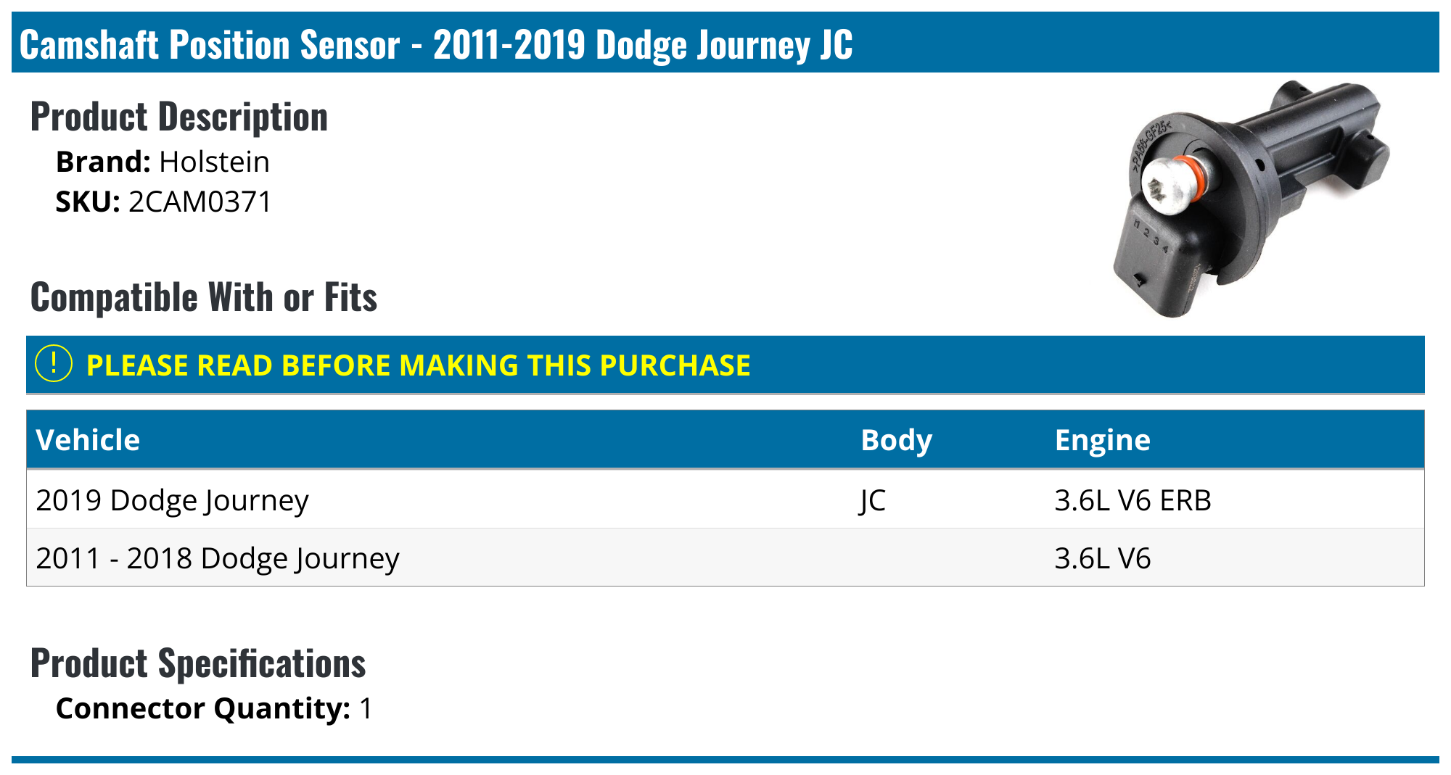Viewport: 1451px width, 775px height.
Task: Click the exclamation warning icon
Action: tap(54, 364)
